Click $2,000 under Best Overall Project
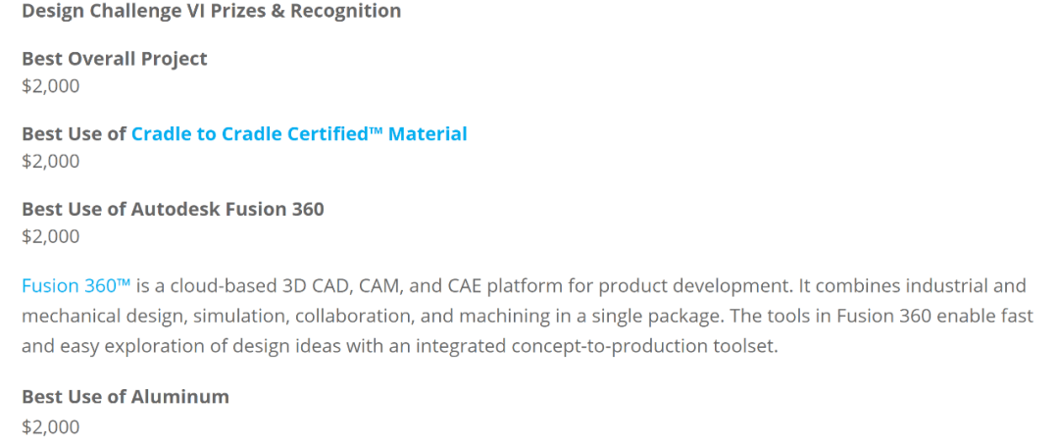The image size is (1059, 447). coord(50,85)
